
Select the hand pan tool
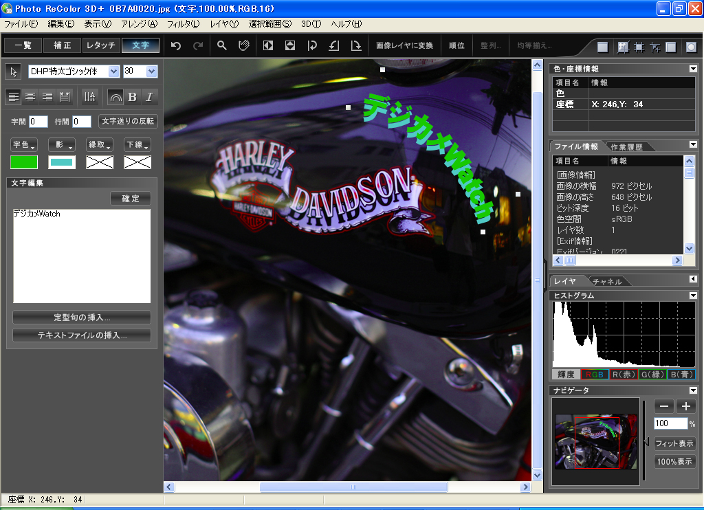click(243, 46)
